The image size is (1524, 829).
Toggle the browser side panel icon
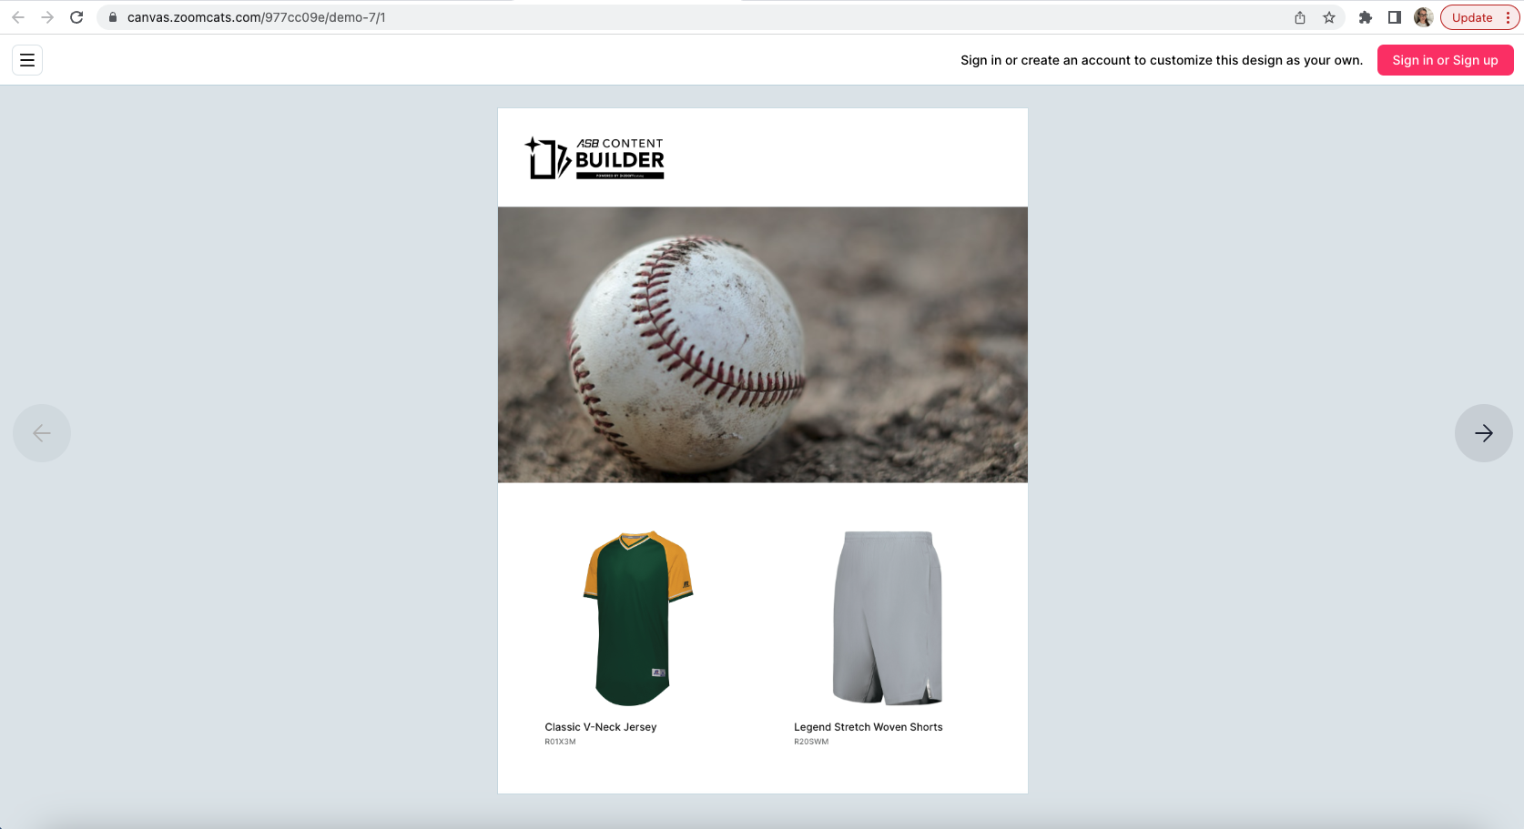1394,17
